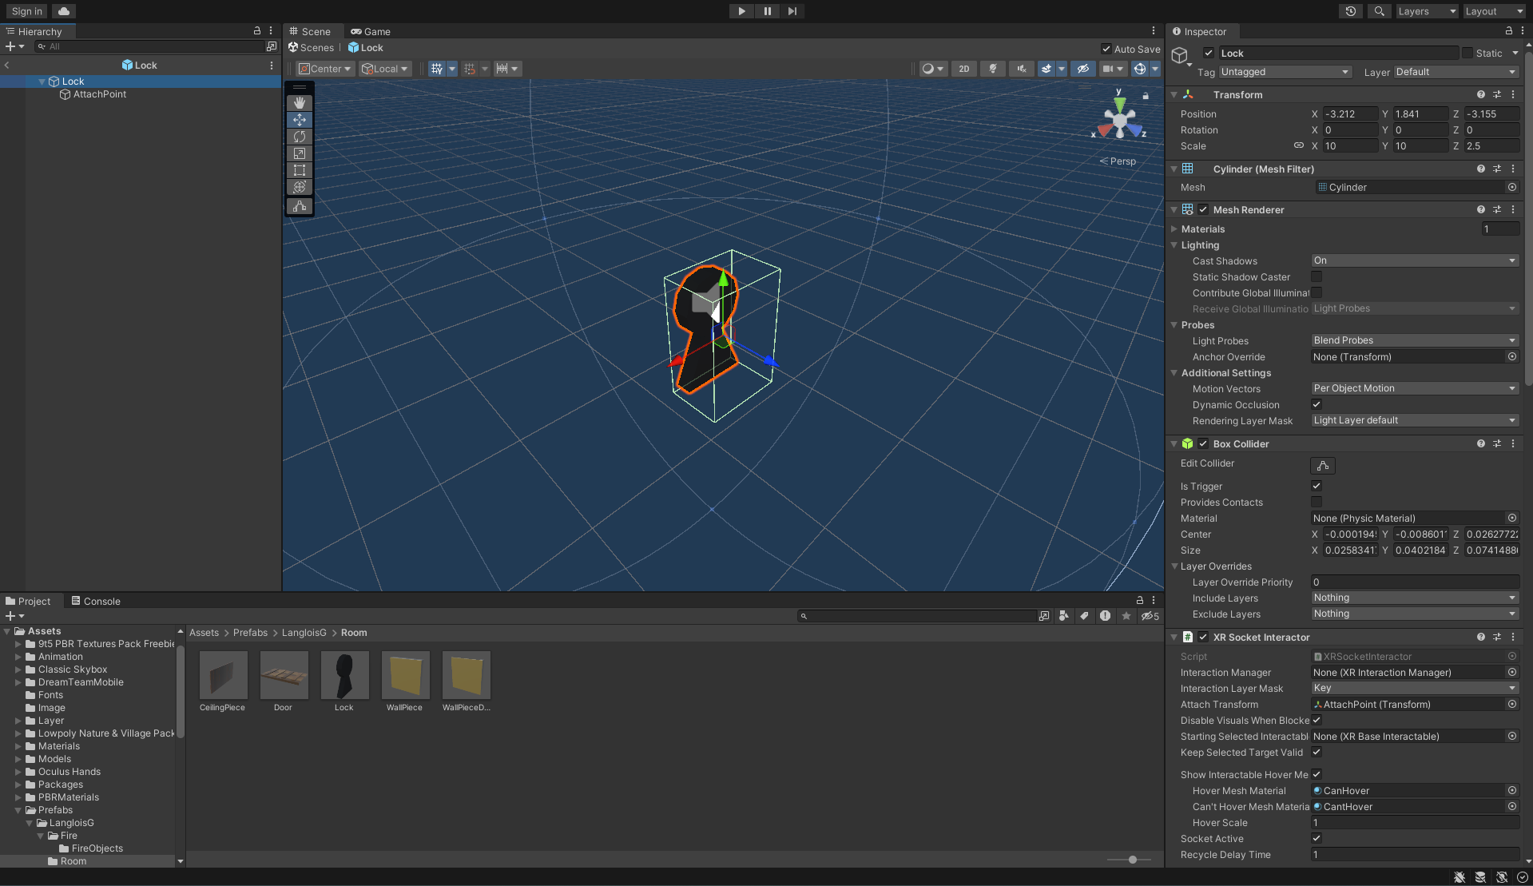1533x886 pixels.
Task: Uncheck Socket Active on XR Socket Interactor
Action: pyautogui.click(x=1316, y=838)
